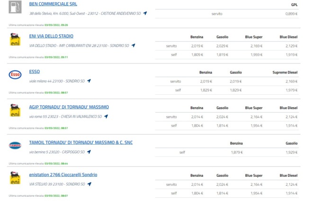Open directions arrow next to VIA STELVIO 39
The height and width of the screenshot is (201, 322).
(89, 184)
